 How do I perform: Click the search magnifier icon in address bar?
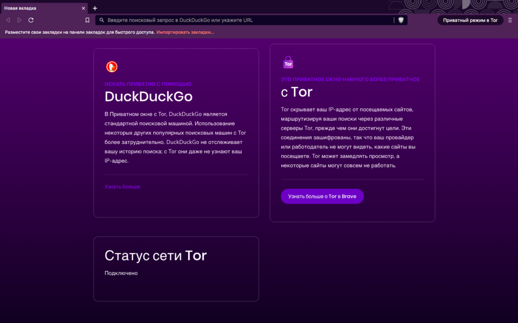[102, 20]
